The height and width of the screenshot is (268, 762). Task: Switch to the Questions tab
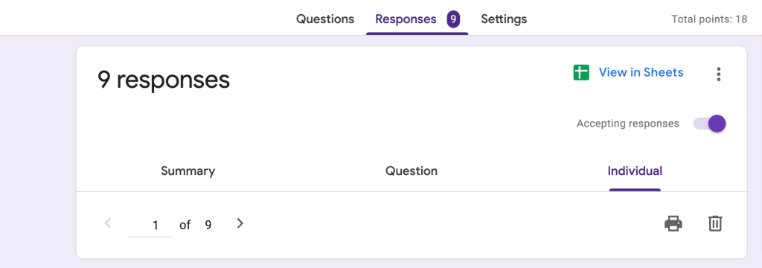(x=325, y=19)
